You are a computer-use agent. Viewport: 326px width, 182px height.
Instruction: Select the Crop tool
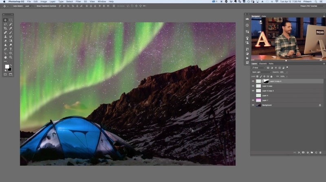pos(5,28)
